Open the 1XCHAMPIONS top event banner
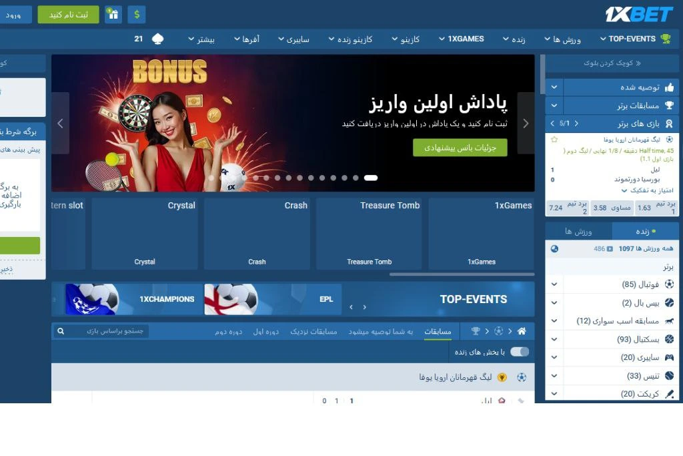The height and width of the screenshot is (456, 683). pos(134,299)
